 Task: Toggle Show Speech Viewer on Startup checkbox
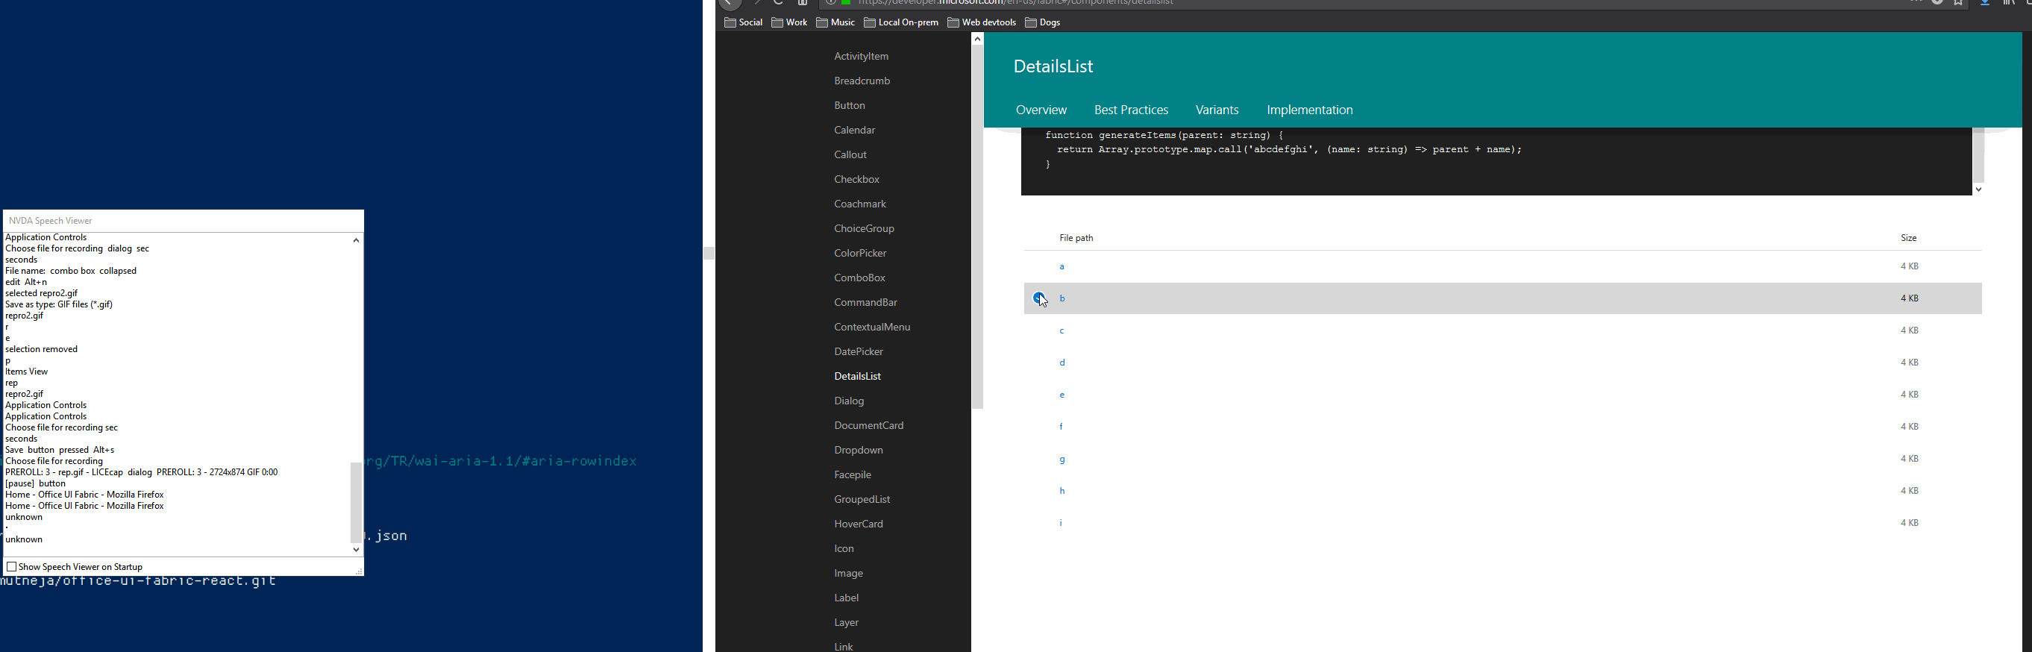[11, 567]
